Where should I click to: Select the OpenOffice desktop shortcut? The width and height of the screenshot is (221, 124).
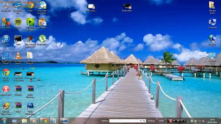point(18,8)
